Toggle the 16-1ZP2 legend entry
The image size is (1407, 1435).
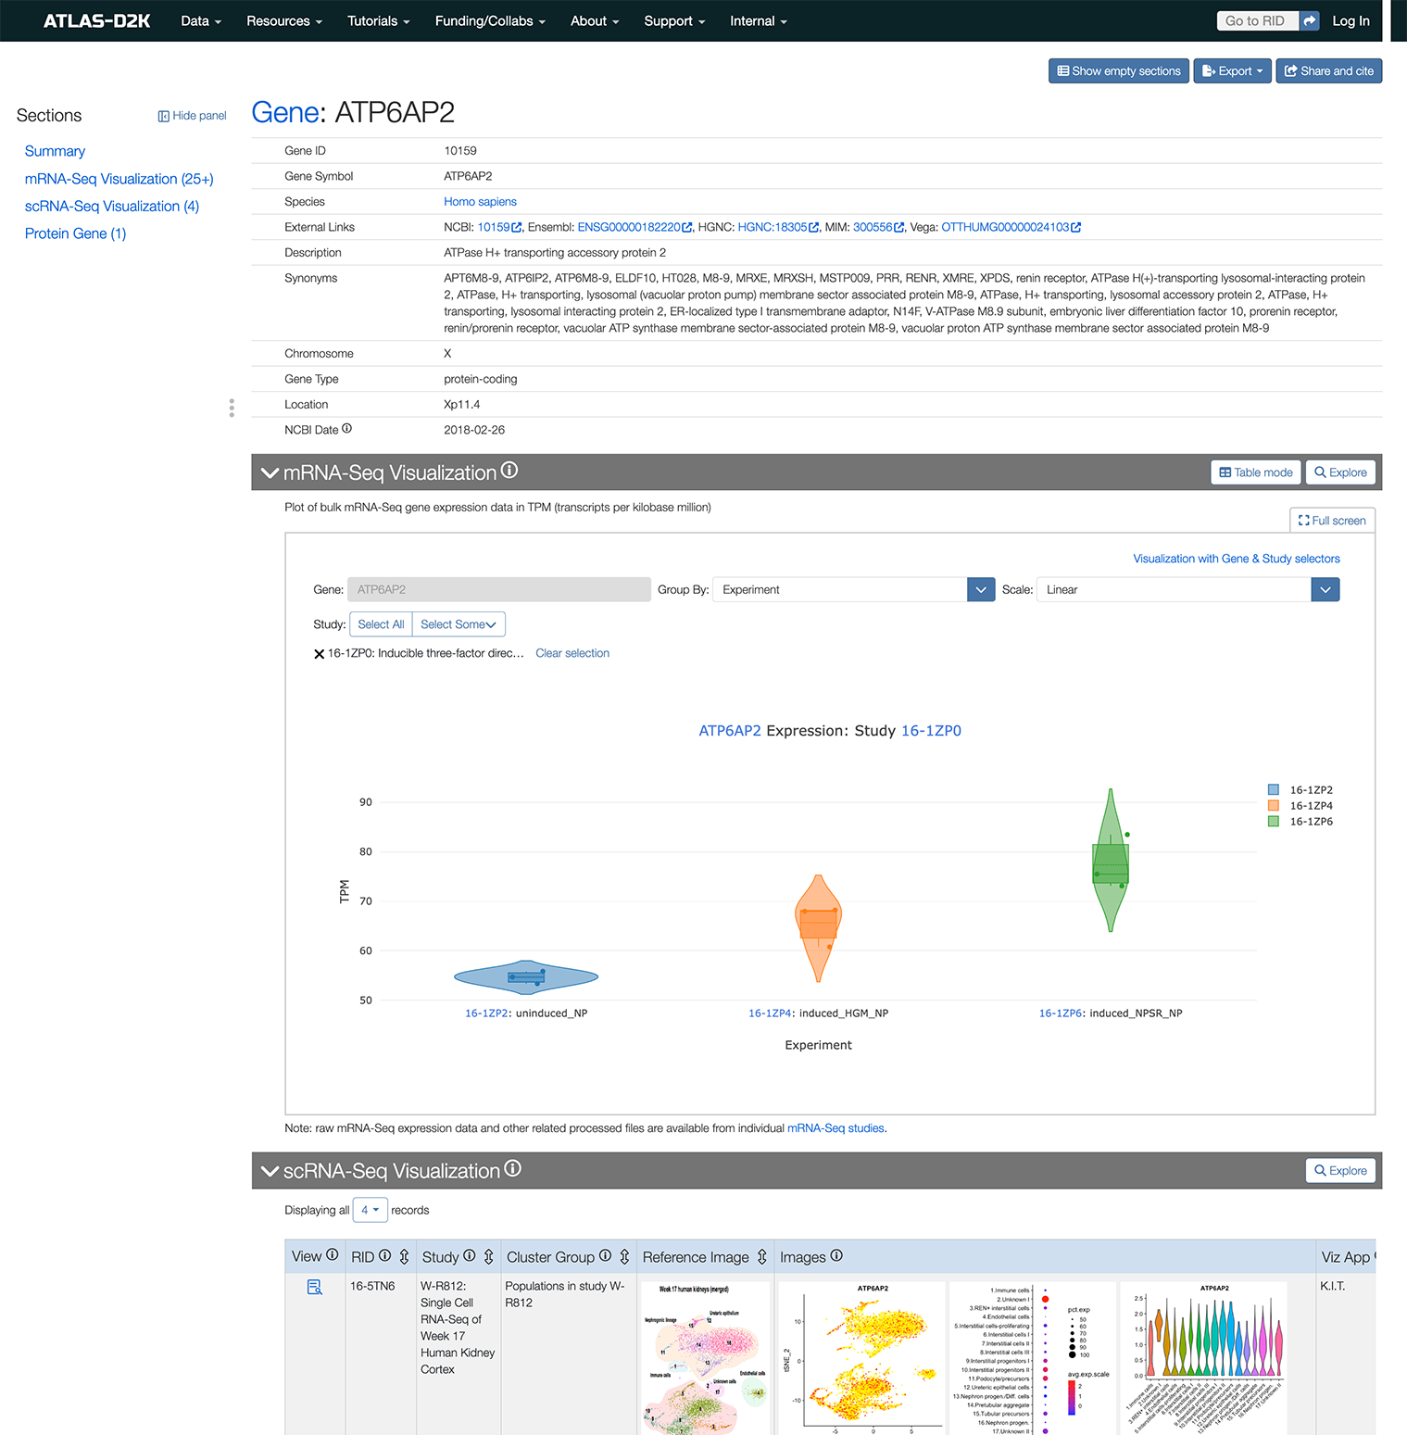click(x=1300, y=790)
